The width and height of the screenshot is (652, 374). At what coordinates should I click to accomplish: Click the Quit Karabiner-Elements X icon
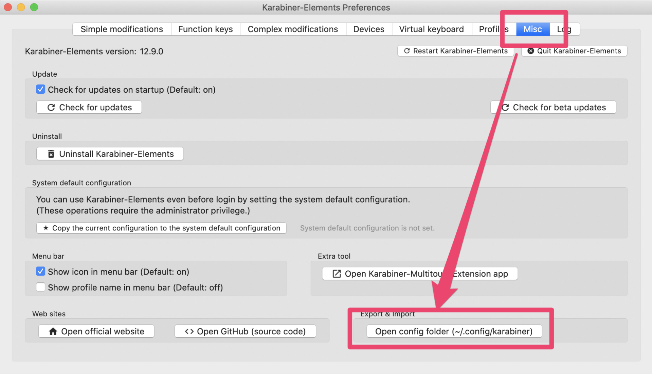530,51
